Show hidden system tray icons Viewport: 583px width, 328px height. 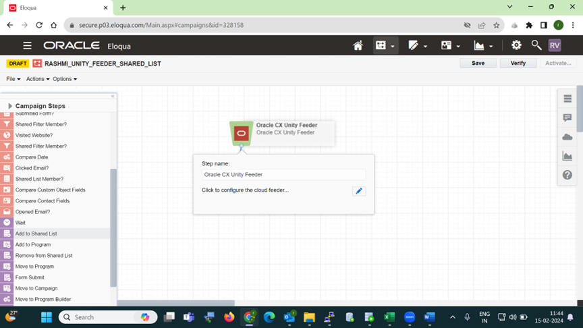[x=453, y=317]
